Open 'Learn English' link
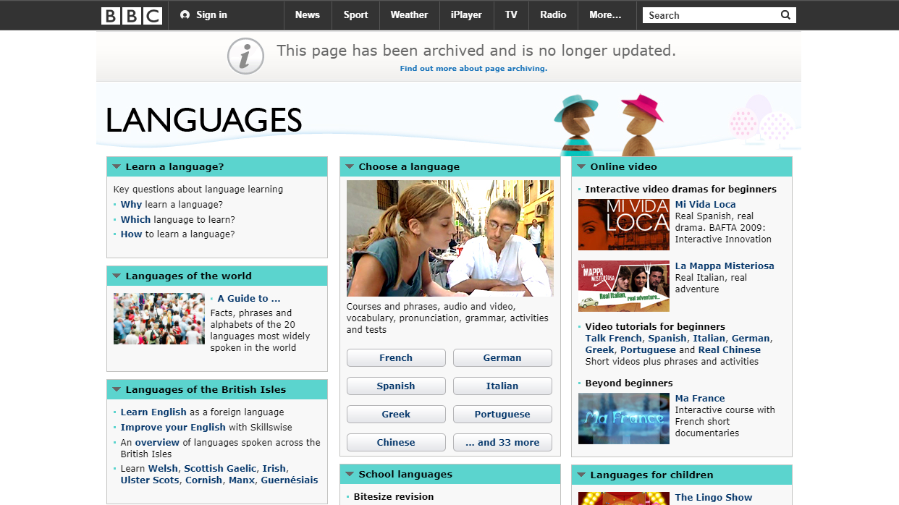 coord(153,412)
